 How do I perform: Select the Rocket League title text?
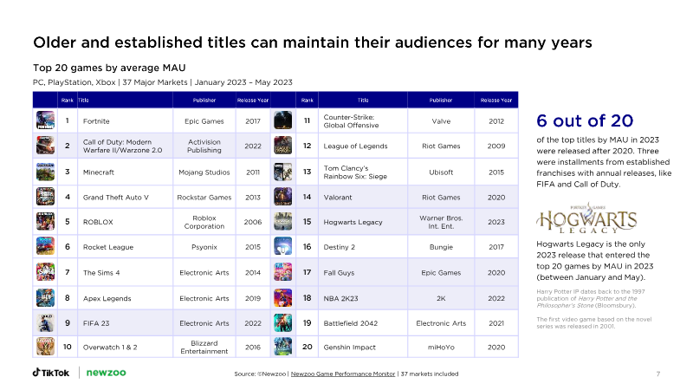tap(107, 247)
